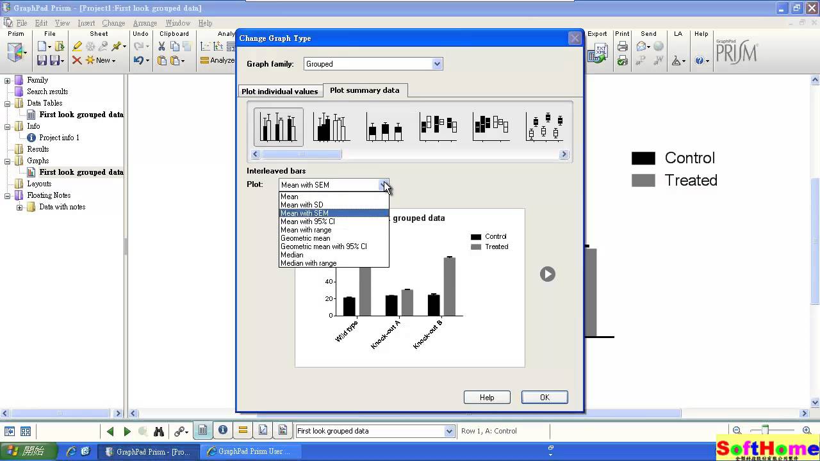Screen dimensions: 820x461
Task: Click the dialog Help button
Action: pyautogui.click(x=487, y=398)
